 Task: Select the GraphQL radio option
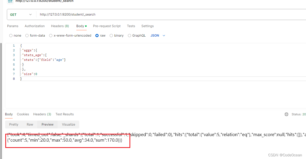[129, 36]
